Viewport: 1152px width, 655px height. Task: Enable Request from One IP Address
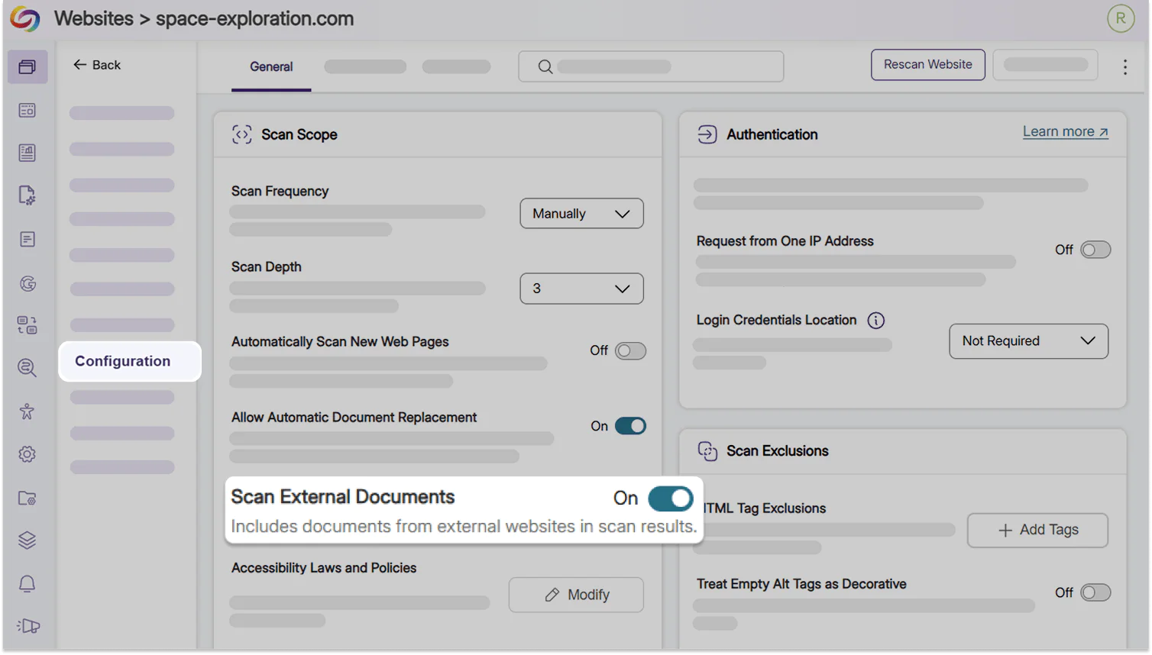pos(1095,250)
